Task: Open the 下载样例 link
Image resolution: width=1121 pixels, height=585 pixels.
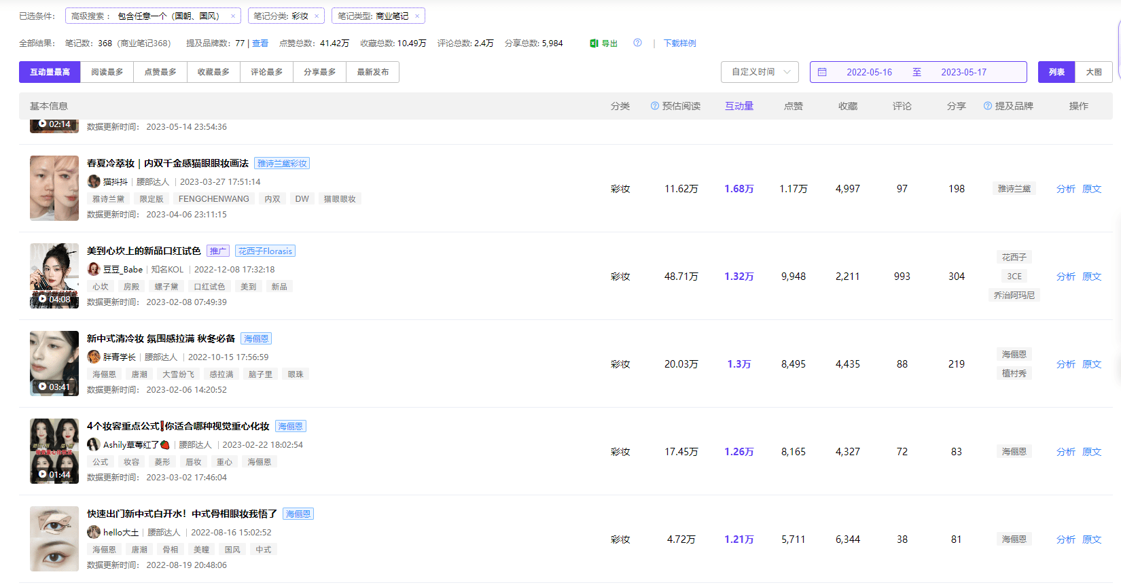Action: tap(679, 43)
